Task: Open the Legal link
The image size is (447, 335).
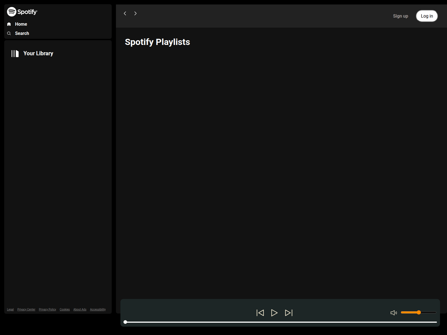Action: [10, 309]
